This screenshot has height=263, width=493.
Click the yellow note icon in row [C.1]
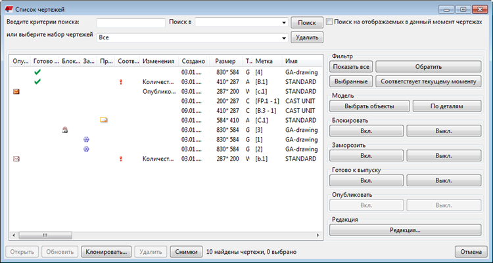click(103, 120)
